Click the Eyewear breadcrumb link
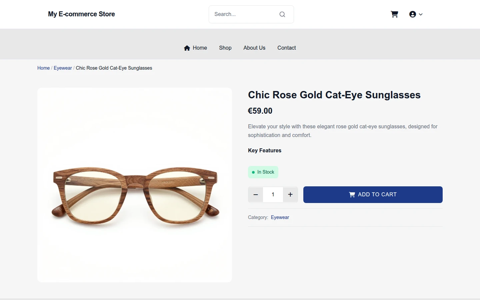This screenshot has height=300, width=480. [63, 68]
